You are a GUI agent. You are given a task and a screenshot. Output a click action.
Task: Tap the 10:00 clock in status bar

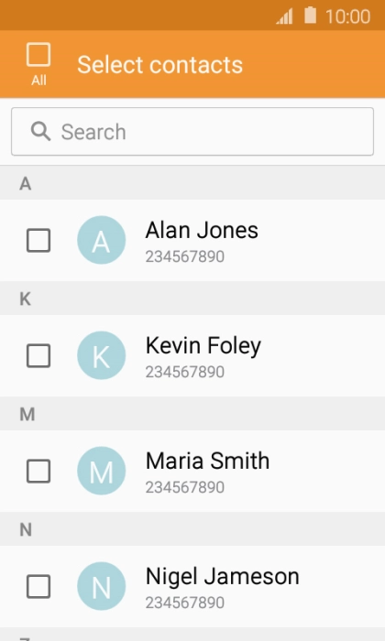click(347, 16)
